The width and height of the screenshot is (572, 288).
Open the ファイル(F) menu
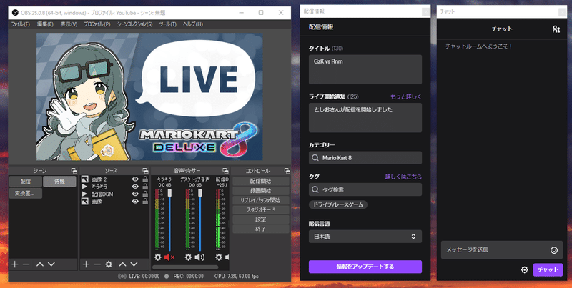click(21, 24)
